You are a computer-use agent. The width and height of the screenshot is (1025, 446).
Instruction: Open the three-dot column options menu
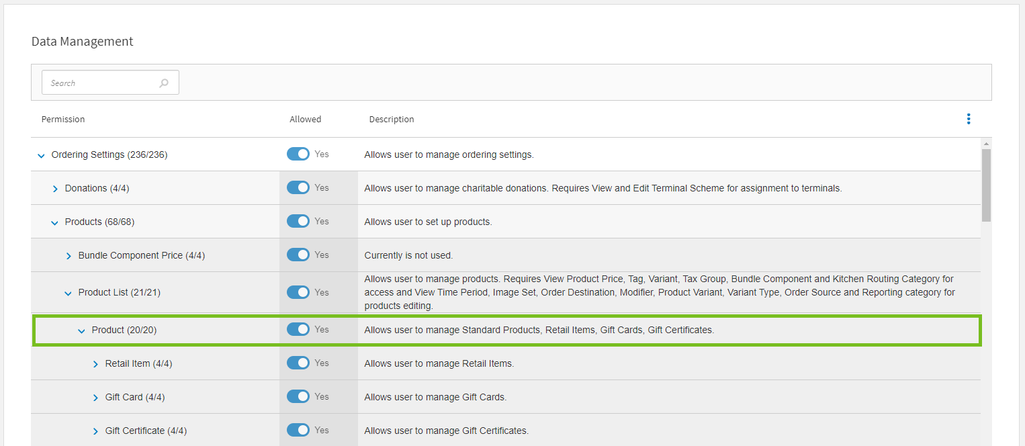968,119
